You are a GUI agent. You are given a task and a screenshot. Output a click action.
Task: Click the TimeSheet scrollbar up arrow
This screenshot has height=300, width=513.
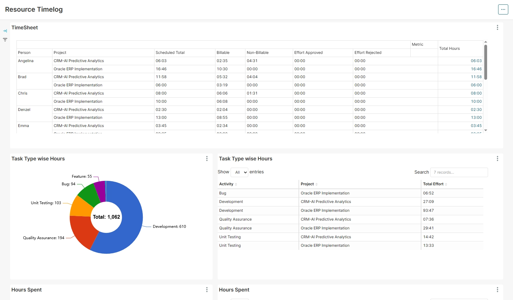486,42
